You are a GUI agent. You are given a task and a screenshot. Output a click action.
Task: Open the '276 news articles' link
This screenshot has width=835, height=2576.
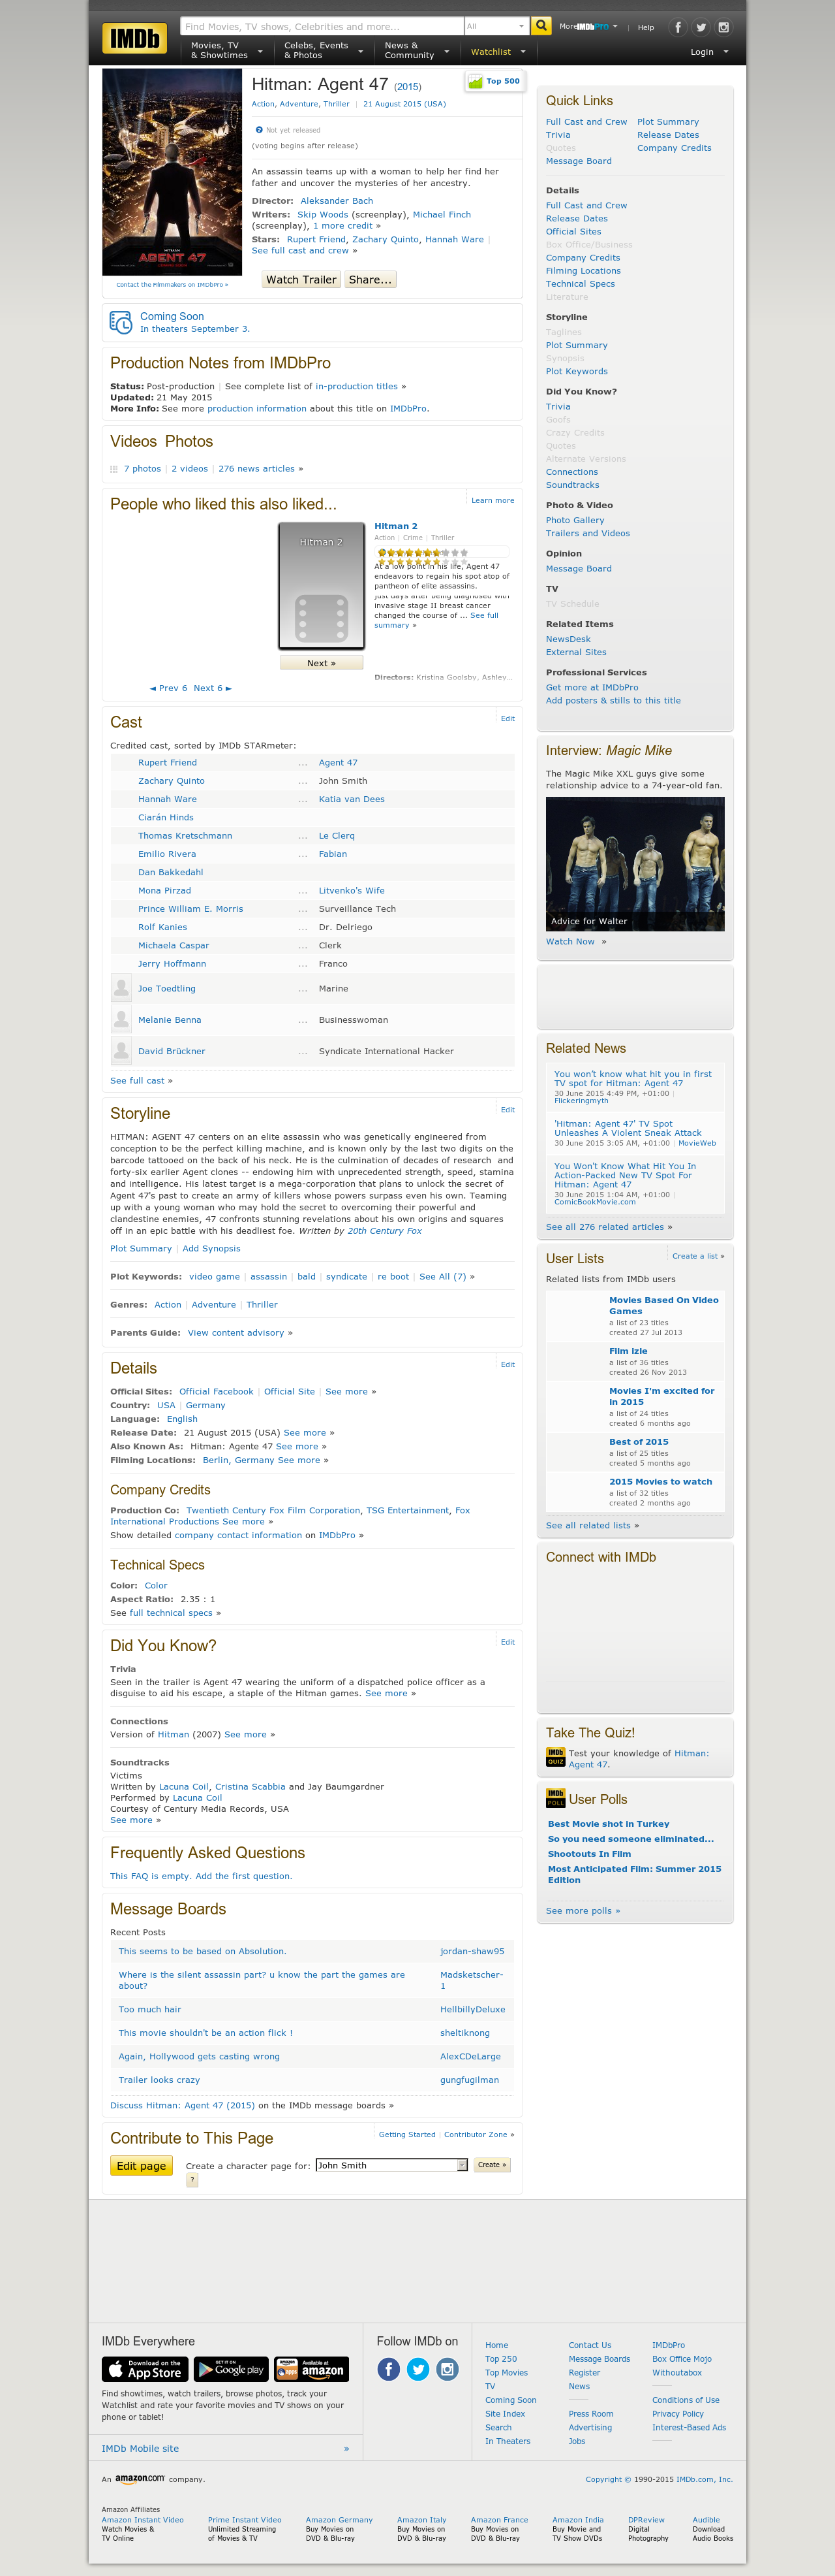tap(256, 469)
